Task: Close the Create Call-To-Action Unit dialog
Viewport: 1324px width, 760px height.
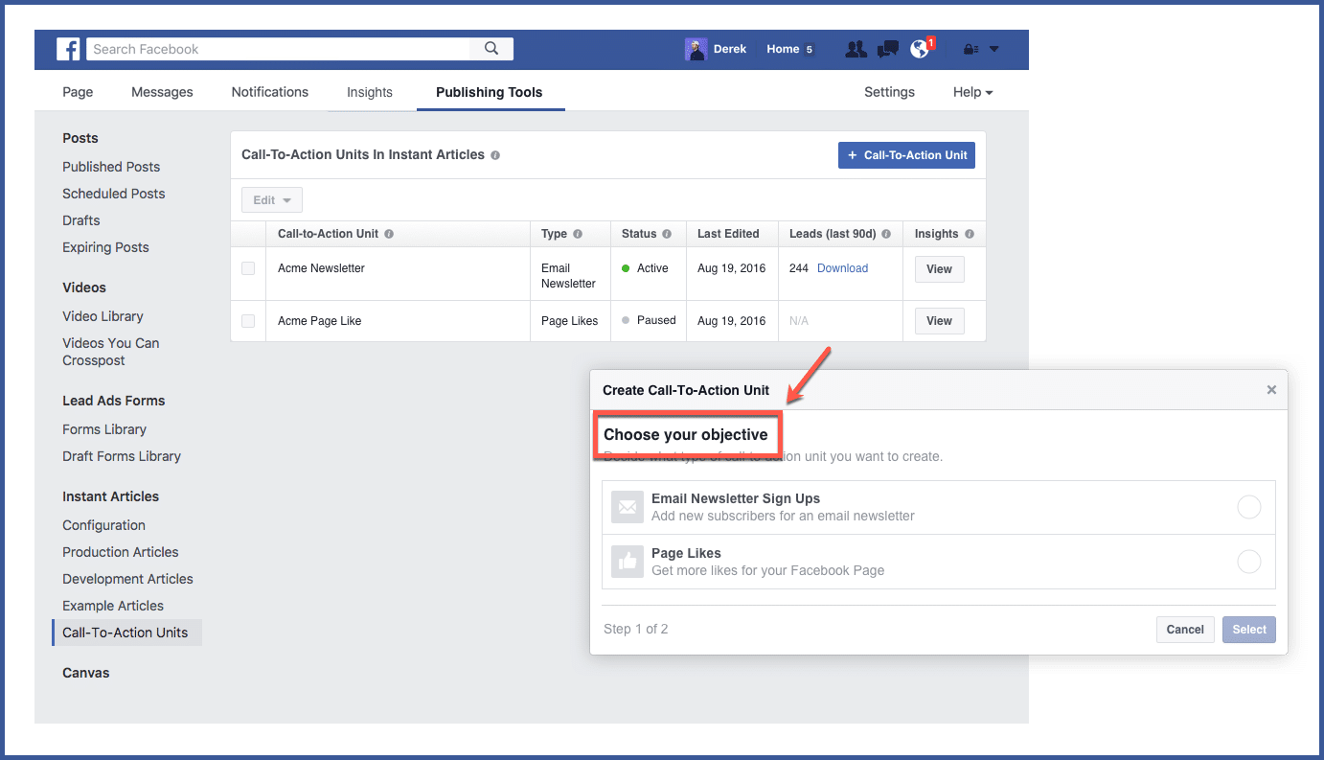Action: (1271, 390)
